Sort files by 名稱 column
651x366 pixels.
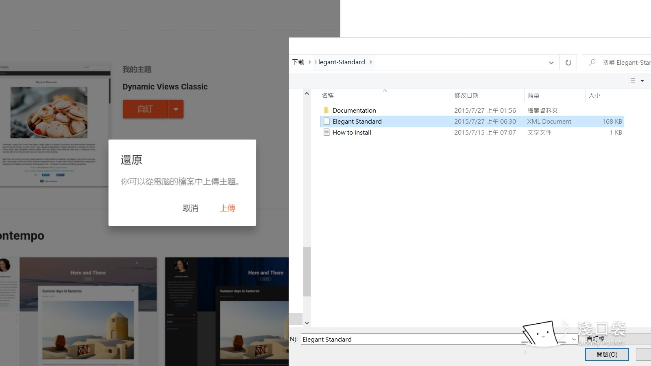point(328,95)
